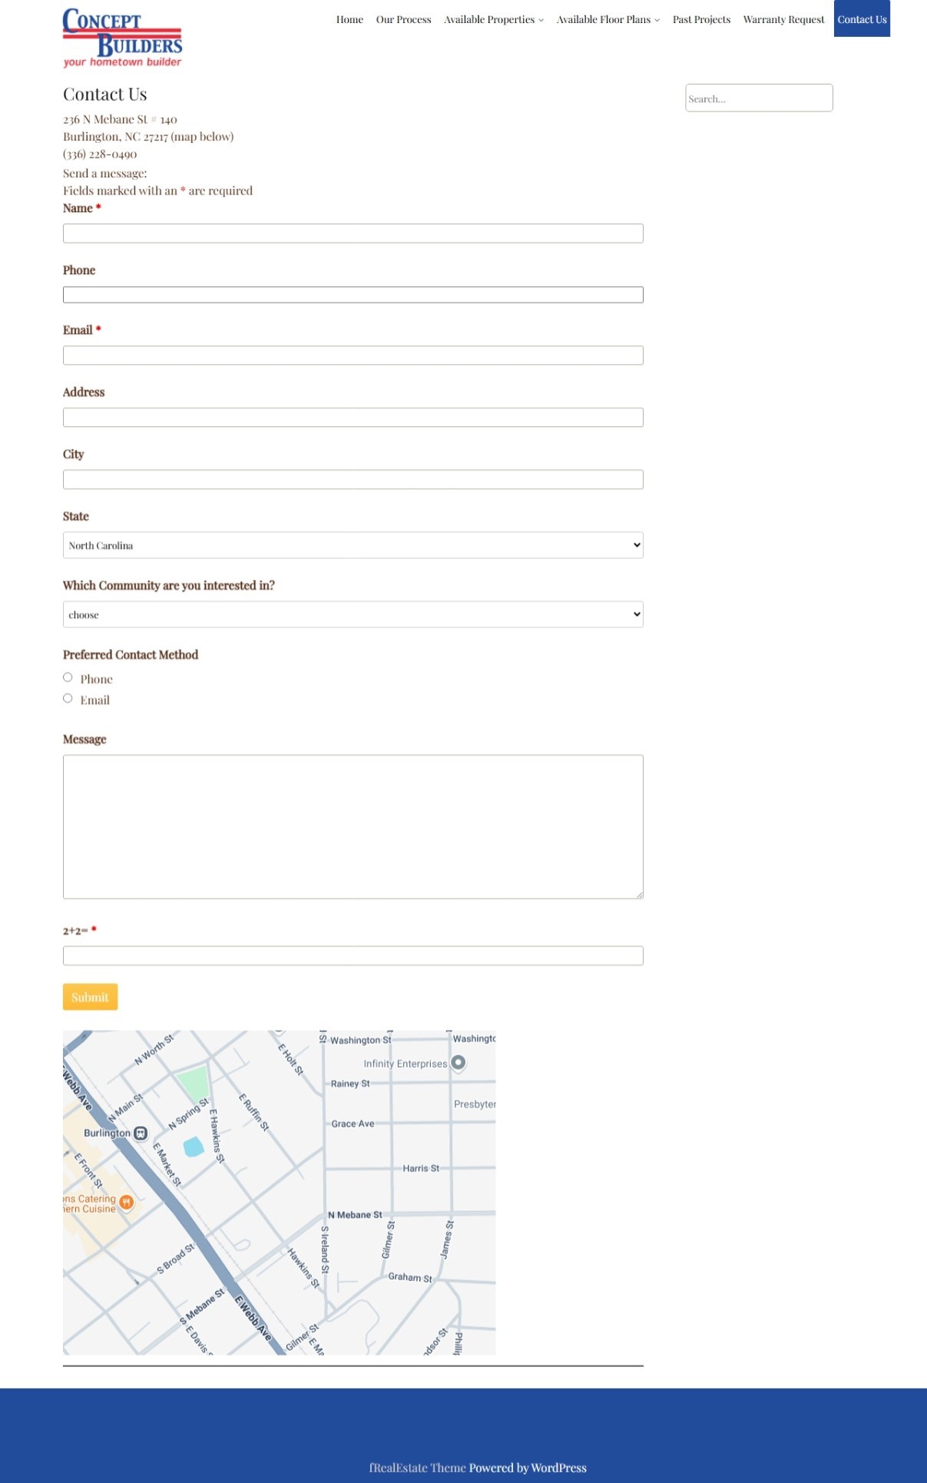
Task: Click the Message text area
Action: pyautogui.click(x=353, y=826)
